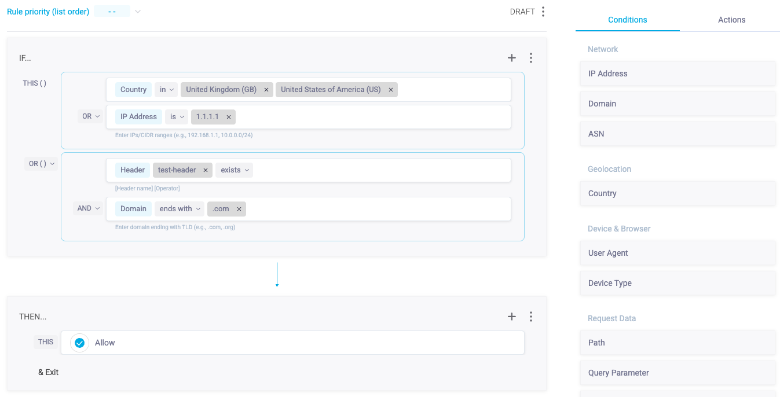Viewport: 780px width, 397px height.
Task: Expand the Country 'in' operator dropdown
Action: coord(166,90)
